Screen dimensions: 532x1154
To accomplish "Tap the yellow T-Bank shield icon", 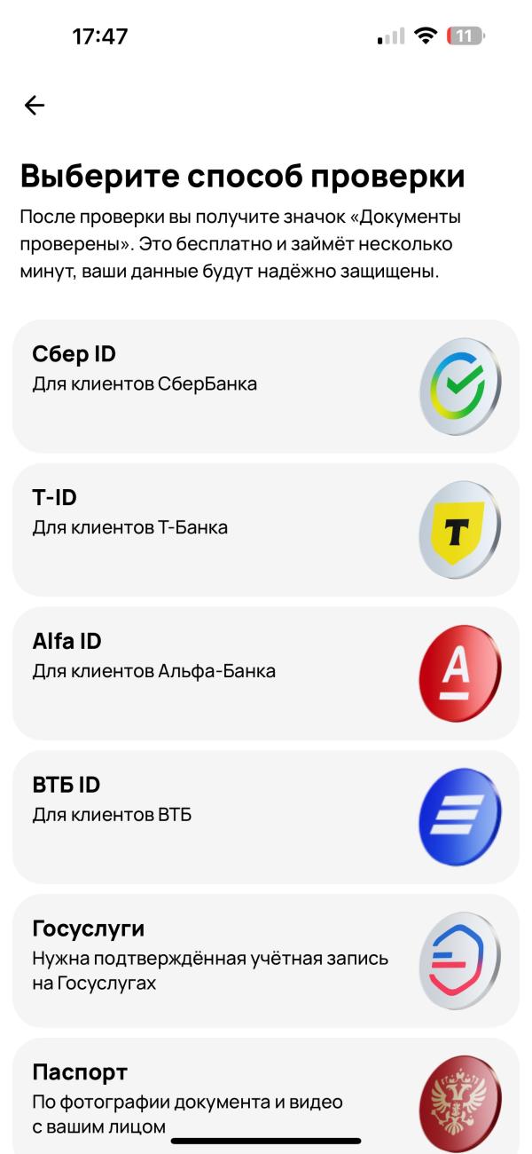I will point(459,530).
